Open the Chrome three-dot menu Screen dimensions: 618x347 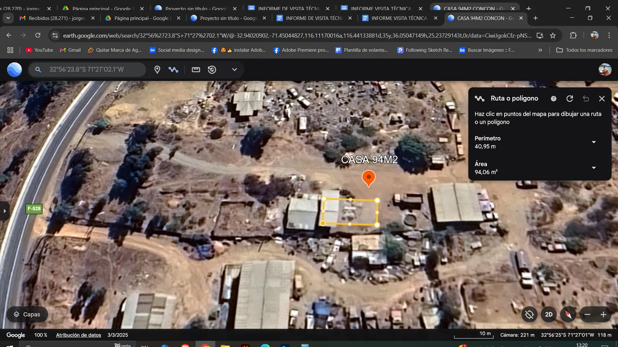pyautogui.click(x=609, y=35)
